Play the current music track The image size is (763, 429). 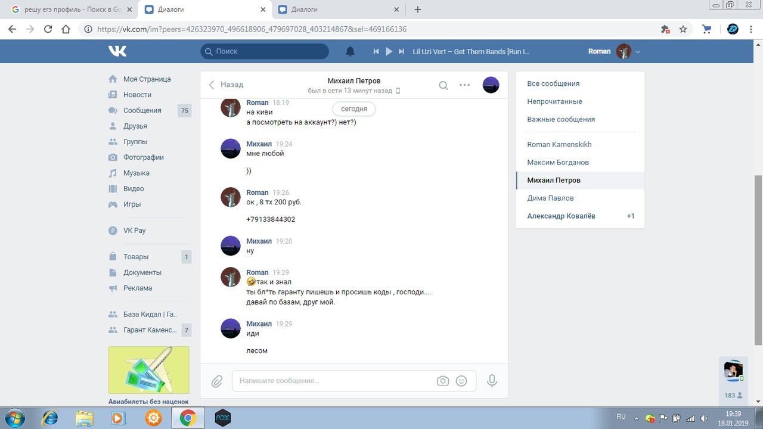click(389, 51)
